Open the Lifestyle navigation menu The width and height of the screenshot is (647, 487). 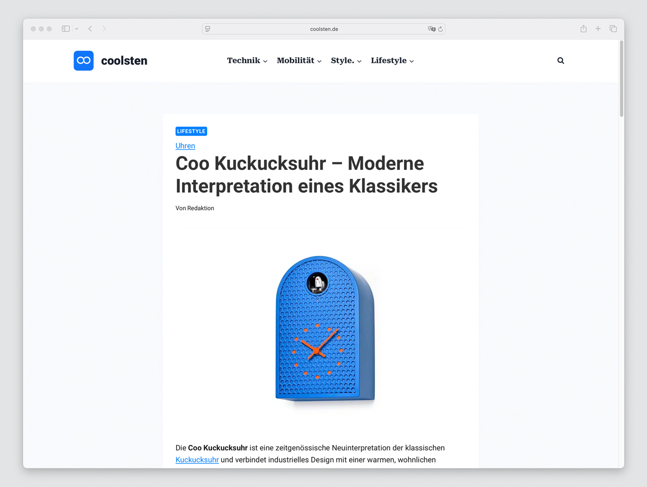[x=392, y=61]
